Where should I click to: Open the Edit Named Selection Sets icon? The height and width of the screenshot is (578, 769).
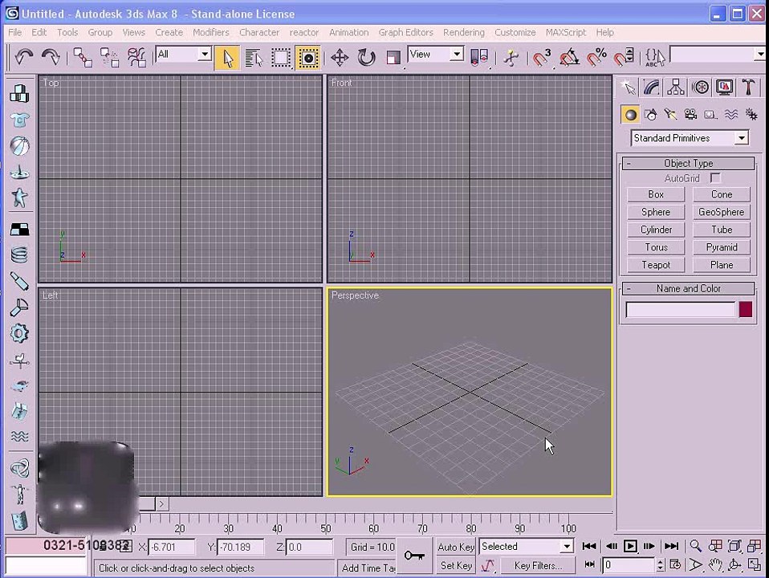coord(655,58)
